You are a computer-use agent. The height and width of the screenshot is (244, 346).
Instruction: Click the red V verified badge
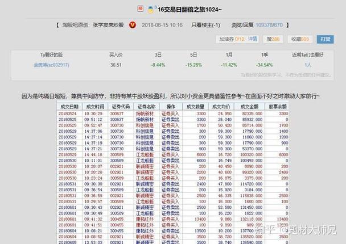133,25
